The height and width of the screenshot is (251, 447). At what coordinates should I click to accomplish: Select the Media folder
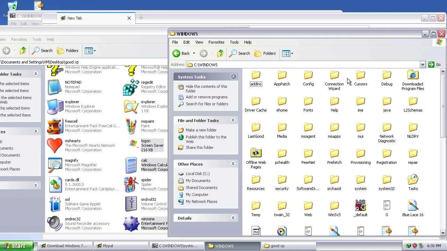[282, 131]
